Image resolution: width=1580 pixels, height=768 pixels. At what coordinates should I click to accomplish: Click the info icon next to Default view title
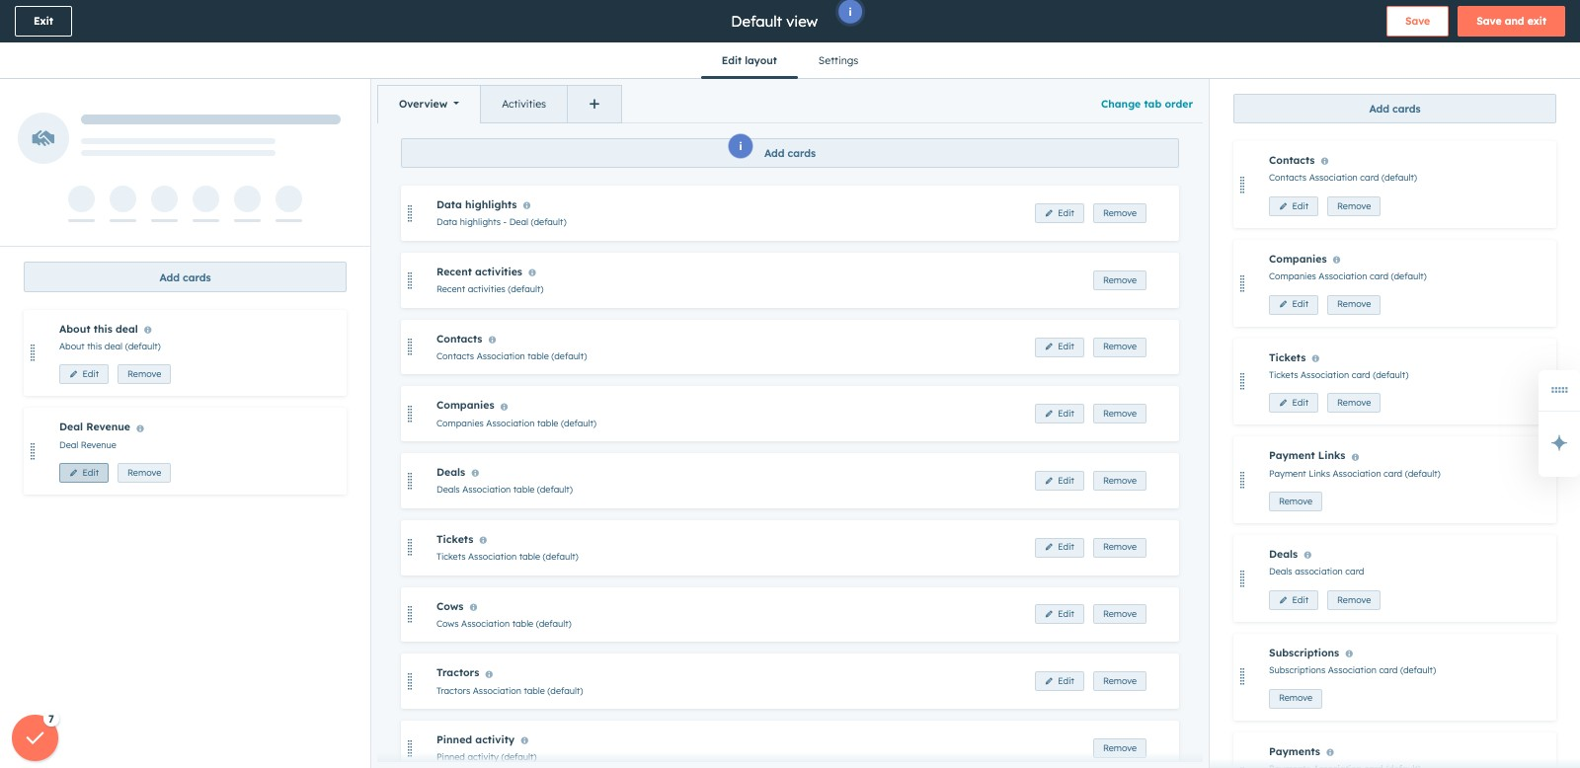coord(850,12)
